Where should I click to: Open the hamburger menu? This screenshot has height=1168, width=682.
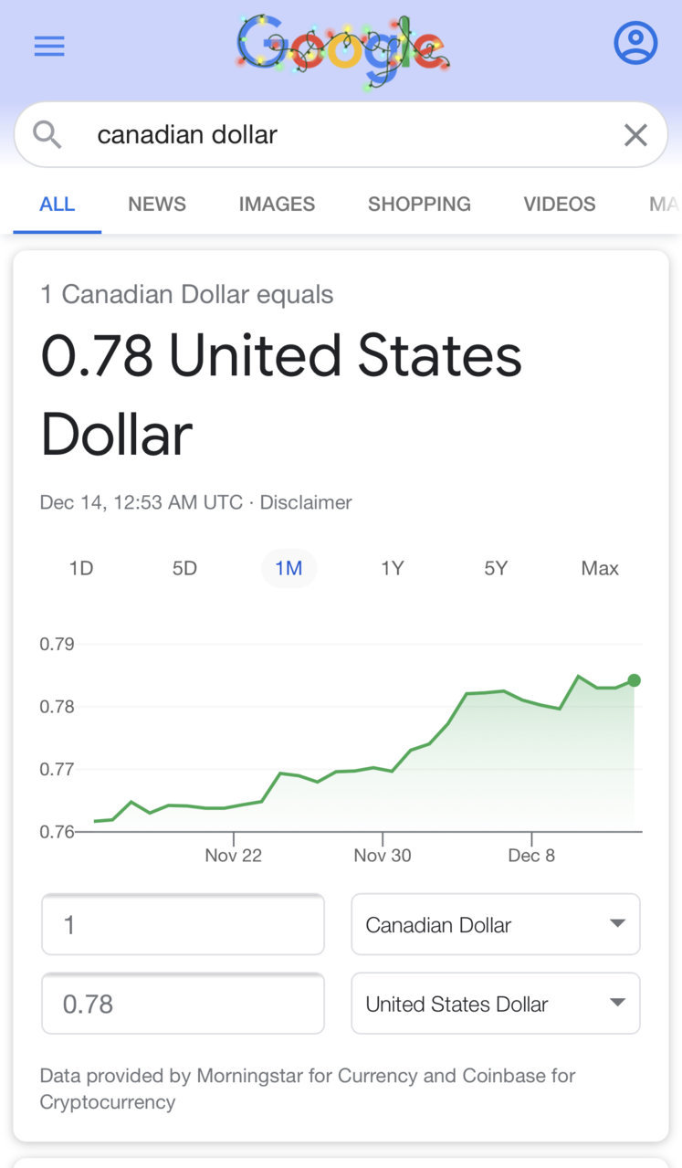pyautogui.click(x=49, y=47)
